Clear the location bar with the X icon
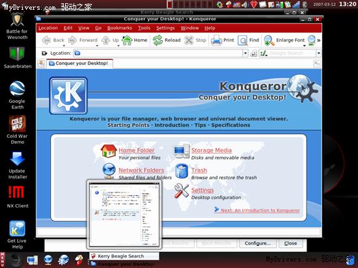This screenshot has height=268, width=358. point(44,53)
